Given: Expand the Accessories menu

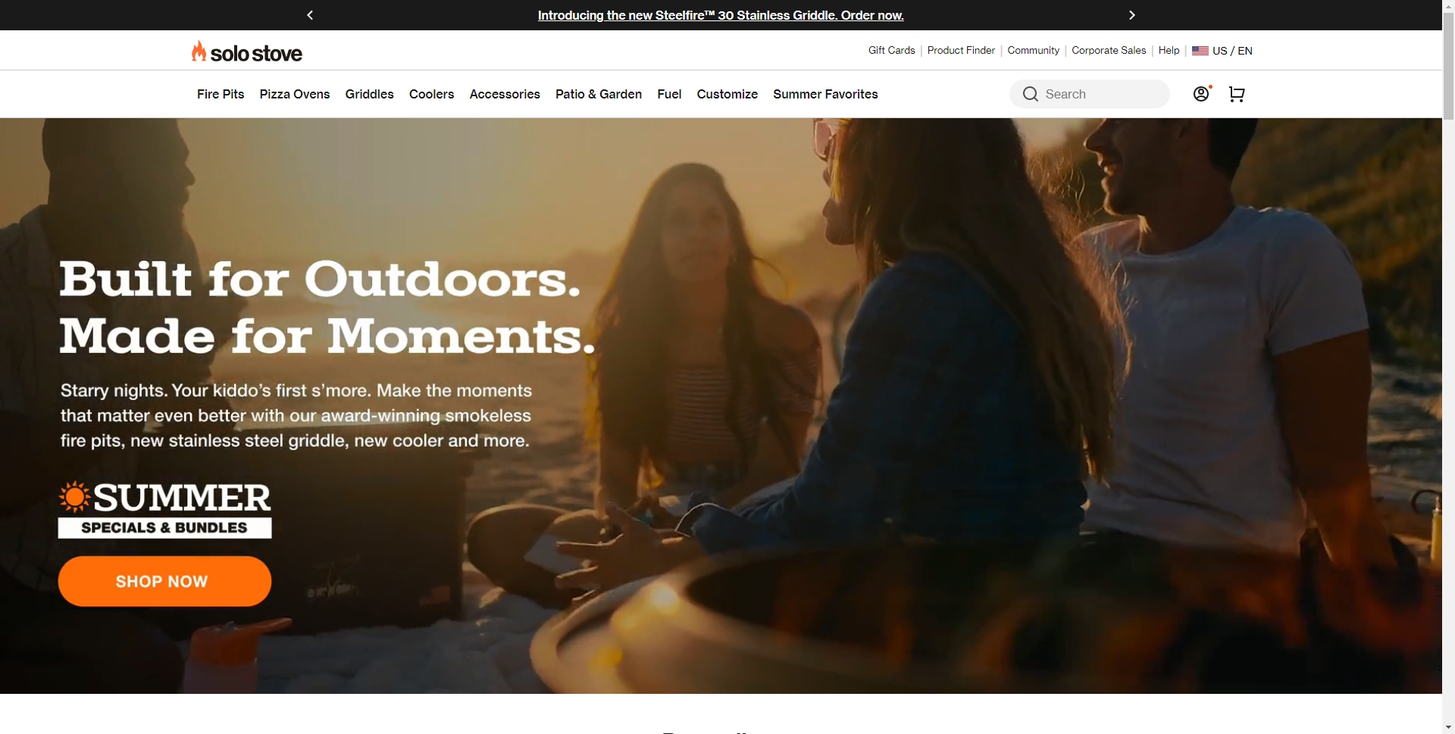Looking at the screenshot, I should click(x=505, y=94).
